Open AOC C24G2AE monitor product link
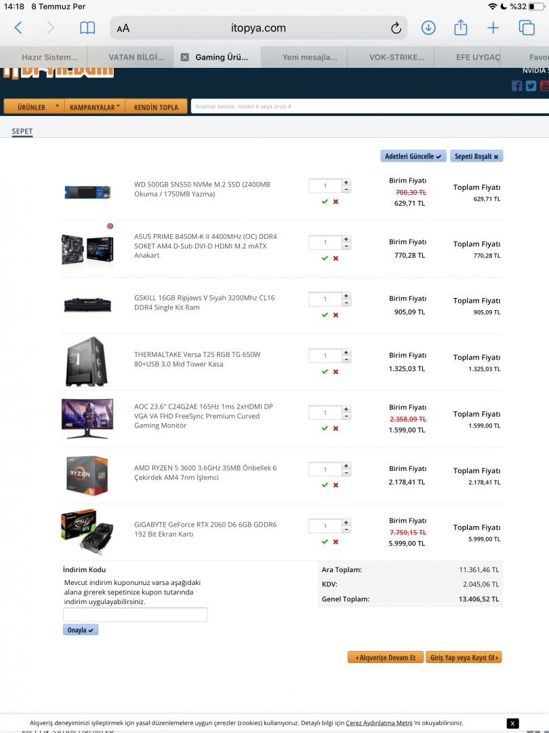The height and width of the screenshot is (733, 549). [203, 416]
